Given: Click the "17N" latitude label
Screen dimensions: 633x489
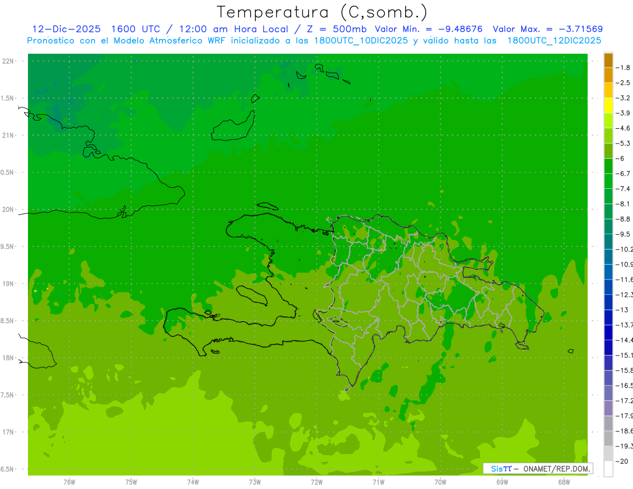Looking at the screenshot, I should click(x=9, y=432).
